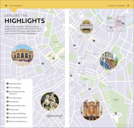Select the 'Karlskirche' legend entry
Image resolution: width=134 pixels, height=128 pixels.
coord(13,102)
